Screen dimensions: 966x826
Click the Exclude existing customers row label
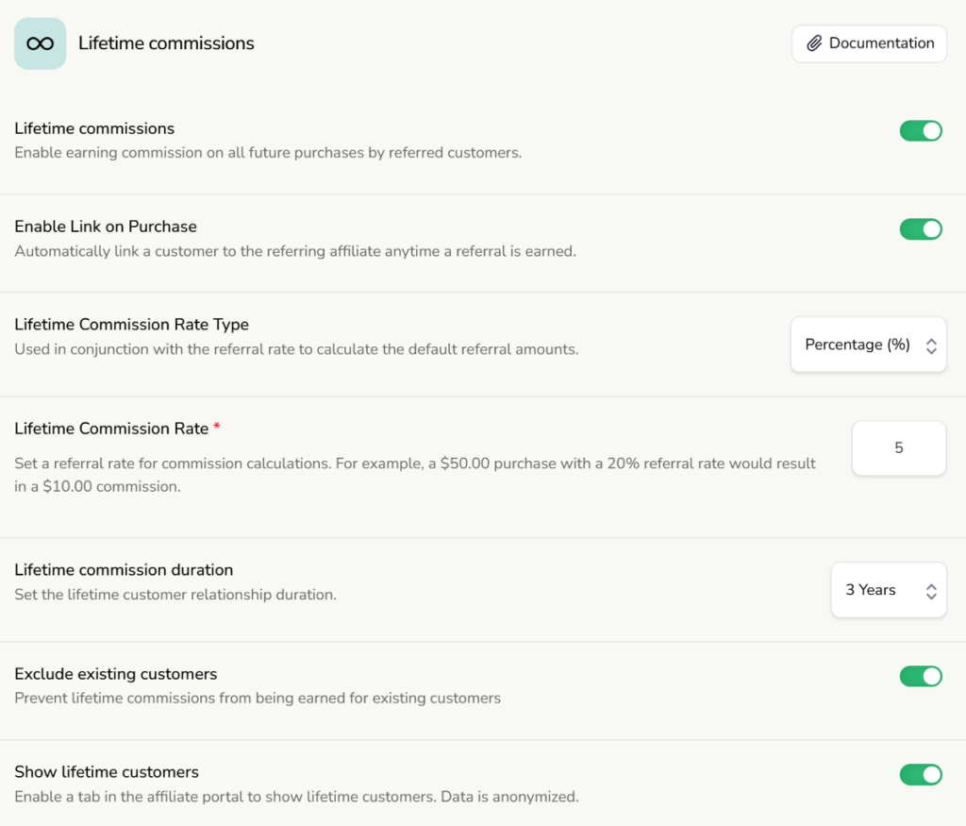[115, 673]
